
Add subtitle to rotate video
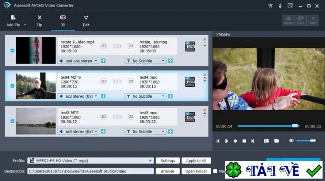(170, 61)
